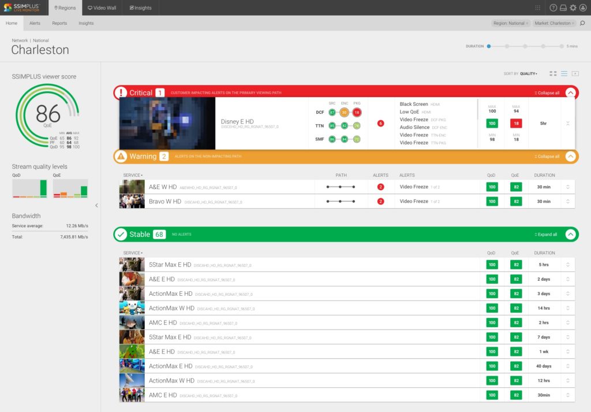Remove the Market: Charleston filter chip

(573, 23)
